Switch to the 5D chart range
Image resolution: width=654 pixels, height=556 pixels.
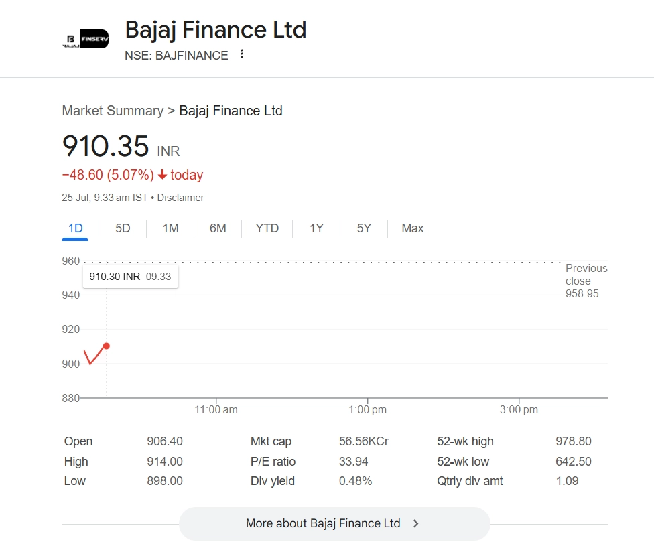point(123,228)
